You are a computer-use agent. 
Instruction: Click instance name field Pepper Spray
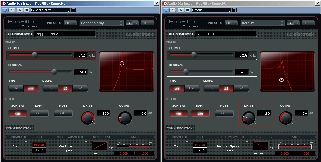[65, 34]
